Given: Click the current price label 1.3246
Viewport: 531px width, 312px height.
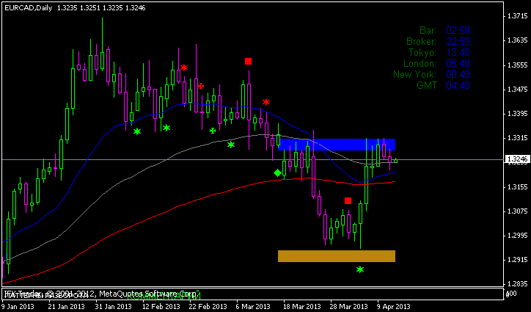Looking at the screenshot, I should tap(515, 159).
